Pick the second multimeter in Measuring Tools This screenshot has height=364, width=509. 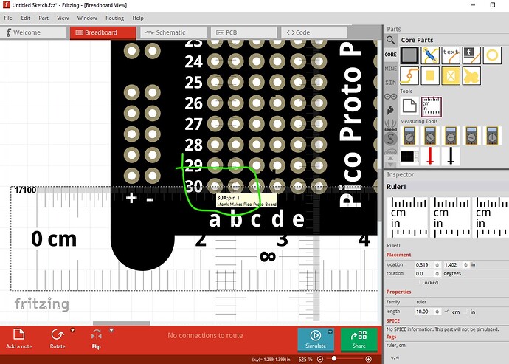pos(430,136)
